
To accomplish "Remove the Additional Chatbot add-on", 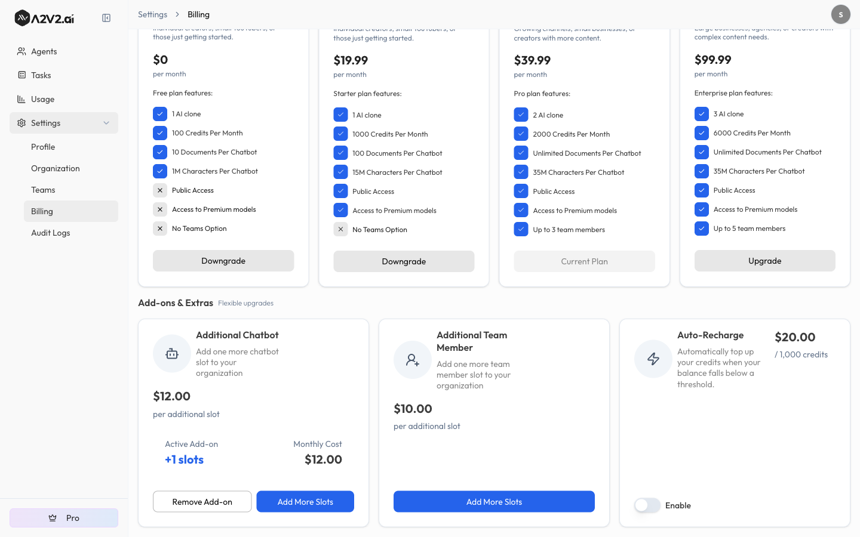I will pos(202,502).
